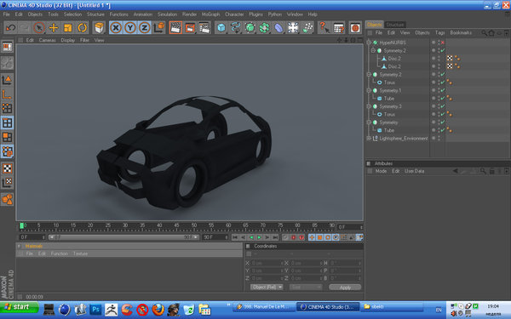Click the Record Active Objects button
Screen dimensions: 511x319
[x=293, y=237]
